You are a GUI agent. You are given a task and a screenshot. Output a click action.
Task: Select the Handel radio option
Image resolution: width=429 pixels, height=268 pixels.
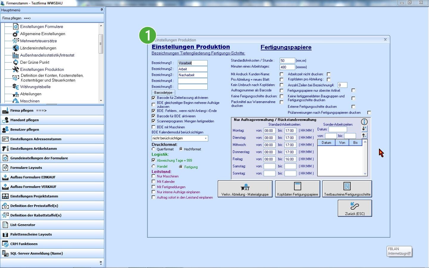coord(153,166)
